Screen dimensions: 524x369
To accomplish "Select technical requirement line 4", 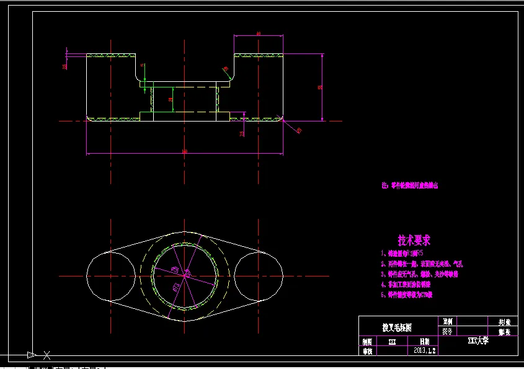I will tap(406, 285).
